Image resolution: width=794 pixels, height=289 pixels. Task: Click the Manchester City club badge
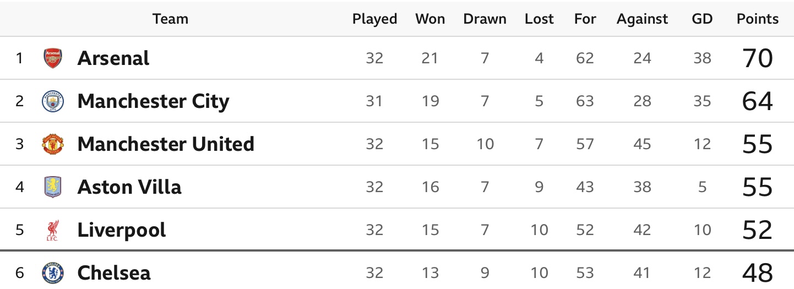click(x=53, y=101)
